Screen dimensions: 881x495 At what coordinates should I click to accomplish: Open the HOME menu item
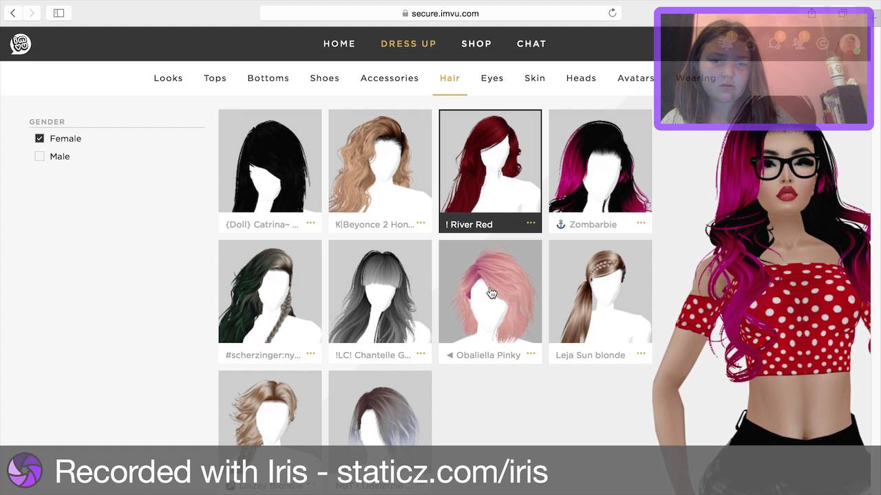pyautogui.click(x=339, y=43)
